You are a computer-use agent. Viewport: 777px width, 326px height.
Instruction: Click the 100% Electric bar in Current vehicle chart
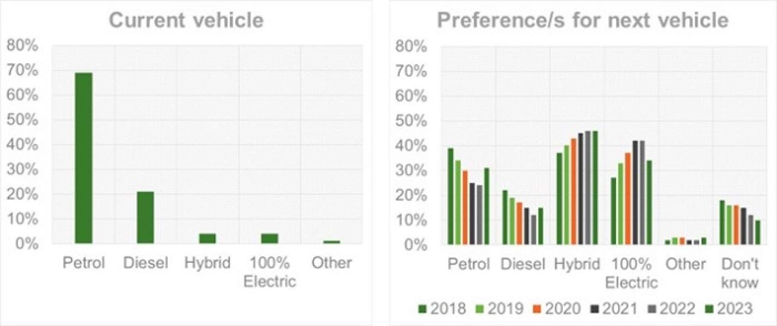coord(269,238)
